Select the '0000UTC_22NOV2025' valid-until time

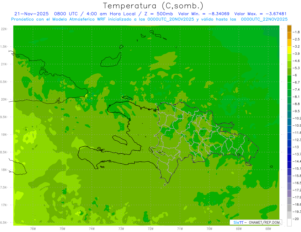click(264, 19)
